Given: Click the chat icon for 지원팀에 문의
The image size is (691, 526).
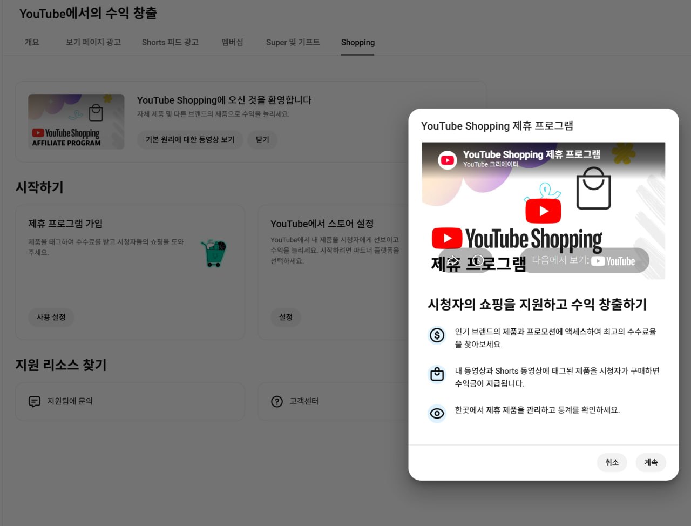Looking at the screenshot, I should point(35,401).
